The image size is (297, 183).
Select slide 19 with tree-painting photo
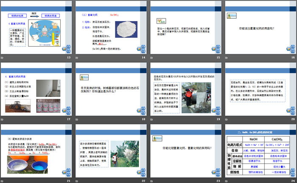click(x=185, y=88)
